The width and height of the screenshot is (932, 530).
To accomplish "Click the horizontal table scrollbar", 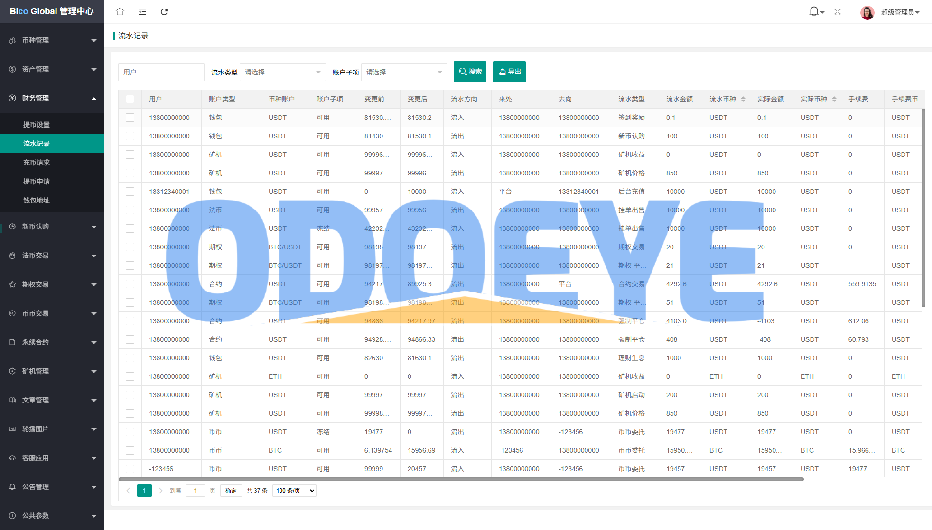I will (x=460, y=479).
